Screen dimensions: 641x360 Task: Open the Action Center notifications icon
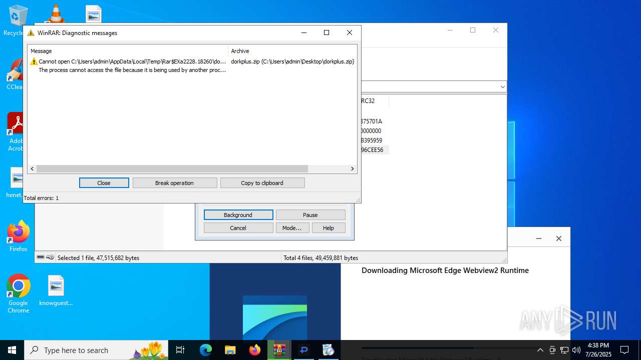[x=624, y=350]
